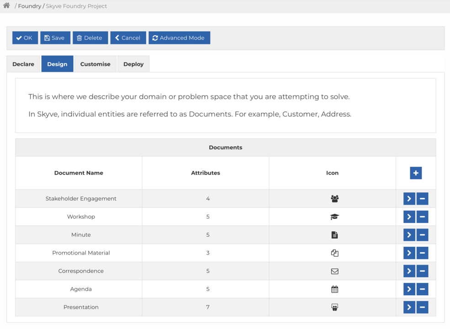Click the Attributes column header
Screen dimensions: 450x329
pos(206,173)
